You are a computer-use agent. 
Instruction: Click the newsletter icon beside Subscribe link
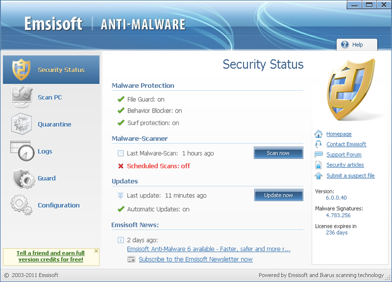coord(131,259)
